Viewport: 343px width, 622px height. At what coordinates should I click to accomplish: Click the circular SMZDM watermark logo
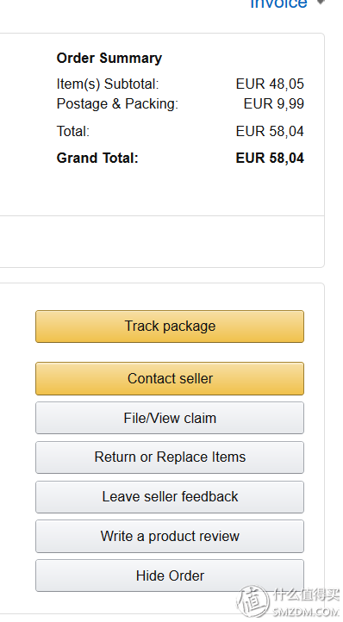(x=253, y=602)
